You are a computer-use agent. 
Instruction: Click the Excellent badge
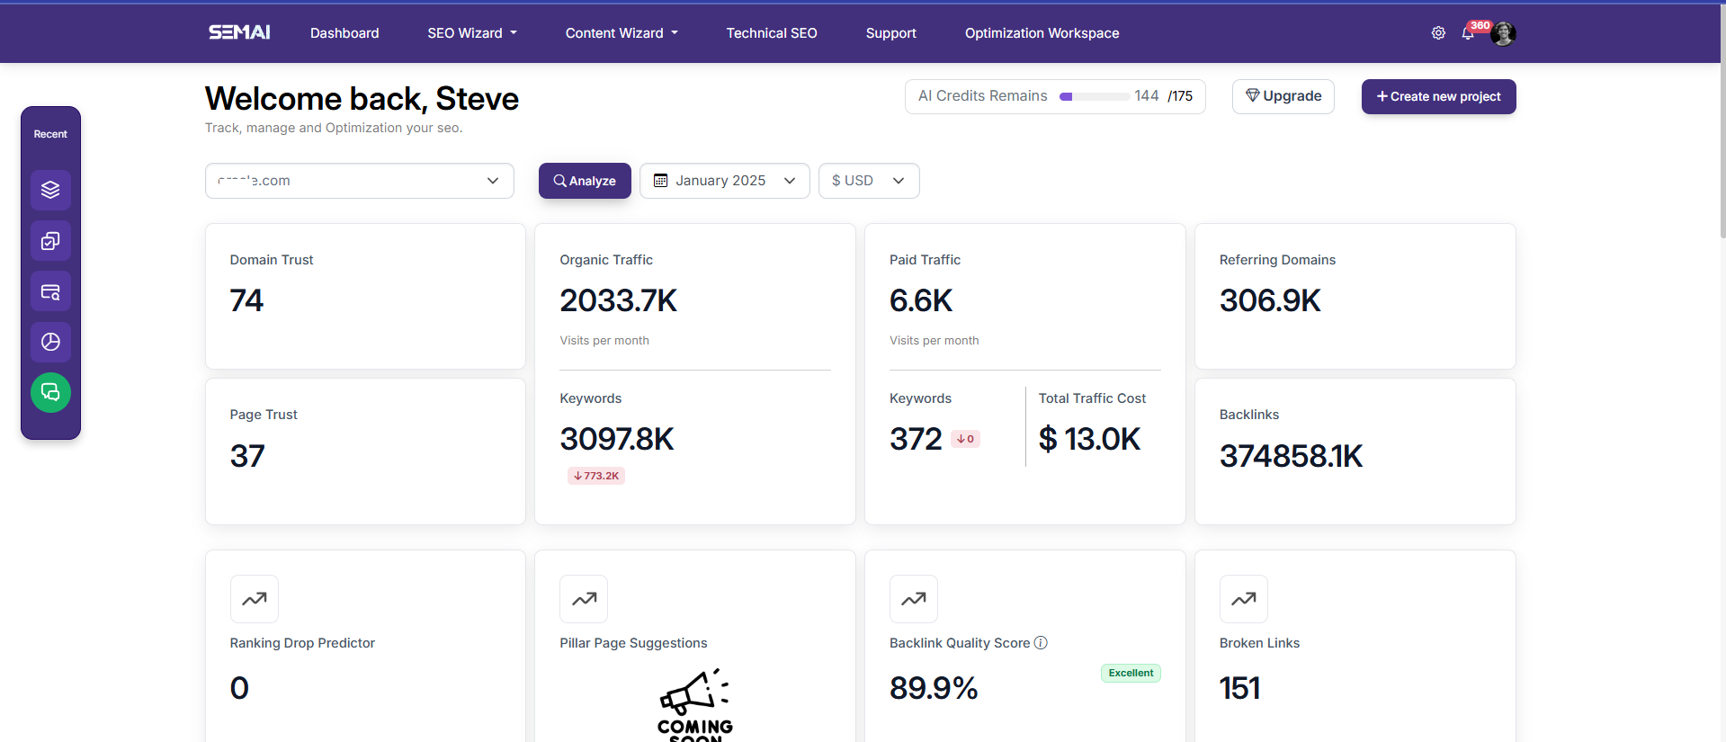pyautogui.click(x=1131, y=673)
